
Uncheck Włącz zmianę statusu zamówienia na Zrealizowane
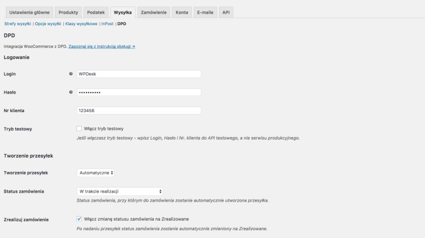[x=79, y=218]
